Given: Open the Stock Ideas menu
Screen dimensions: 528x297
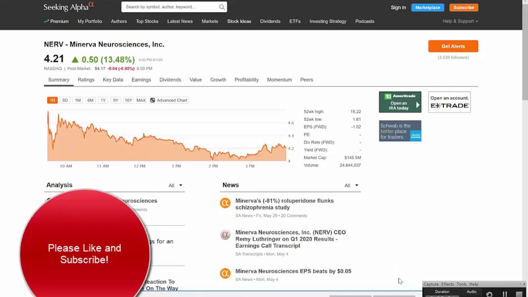Looking at the screenshot, I should tap(239, 21).
